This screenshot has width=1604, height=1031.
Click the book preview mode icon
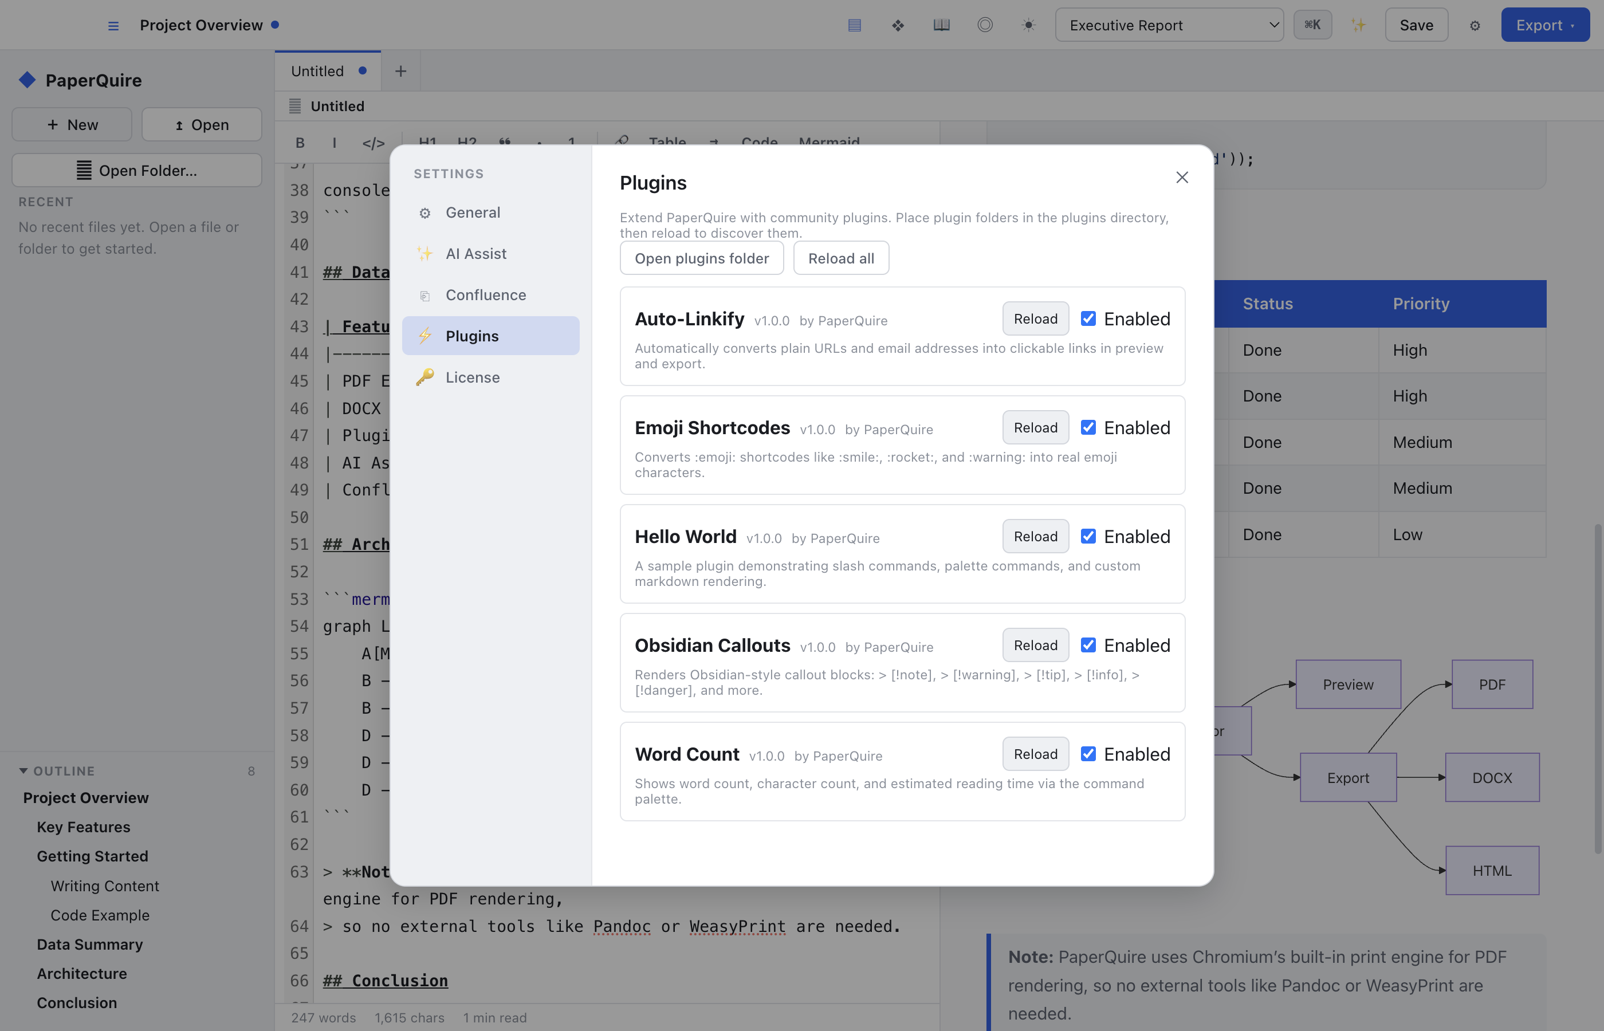coord(941,25)
